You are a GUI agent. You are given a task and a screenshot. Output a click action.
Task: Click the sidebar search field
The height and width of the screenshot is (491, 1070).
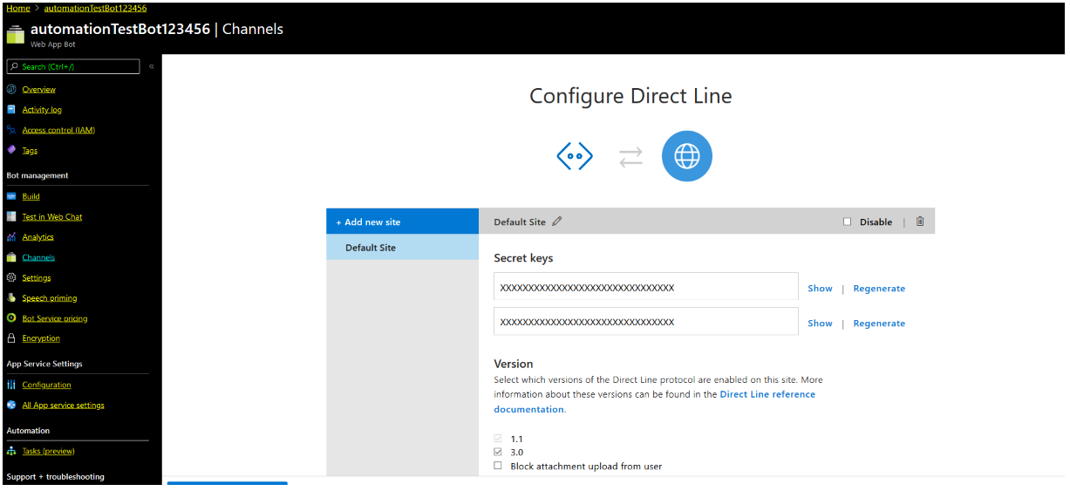pyautogui.click(x=73, y=66)
